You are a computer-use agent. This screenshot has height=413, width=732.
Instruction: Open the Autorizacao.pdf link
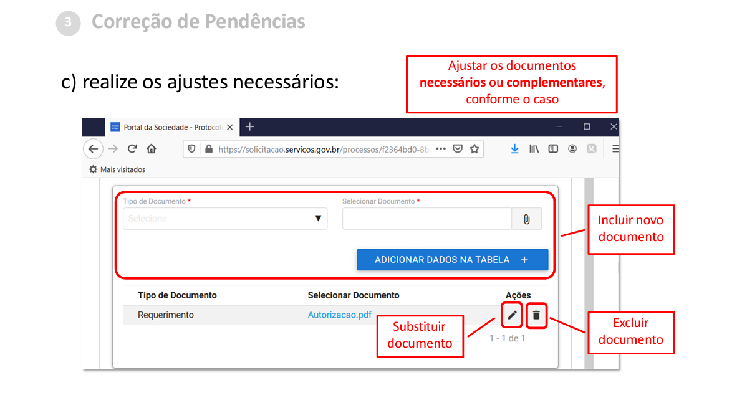[x=339, y=315]
